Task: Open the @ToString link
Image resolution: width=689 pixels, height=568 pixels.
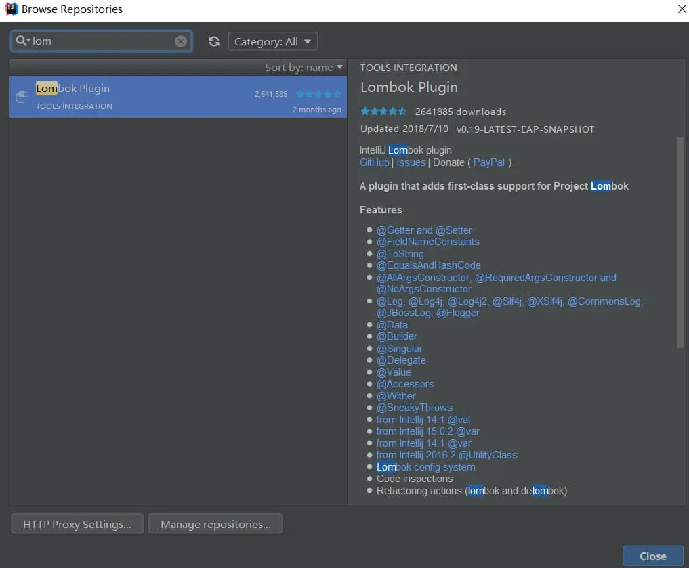Action: tap(400, 254)
